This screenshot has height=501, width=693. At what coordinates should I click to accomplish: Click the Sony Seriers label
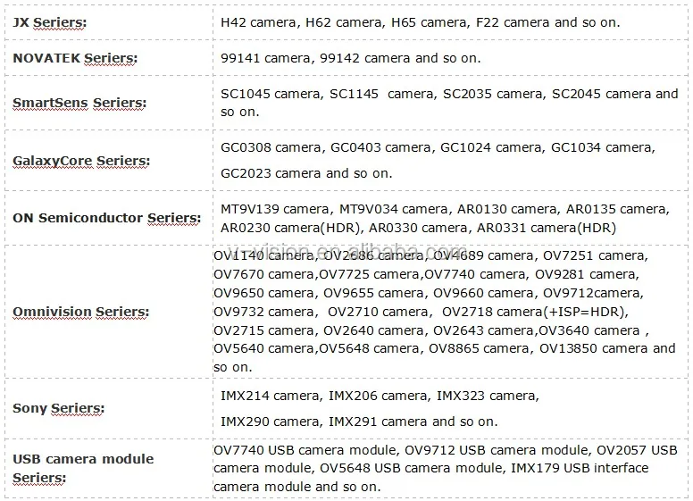(58, 408)
